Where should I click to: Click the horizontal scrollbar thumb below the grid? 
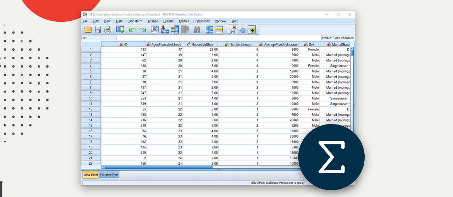coord(159,167)
